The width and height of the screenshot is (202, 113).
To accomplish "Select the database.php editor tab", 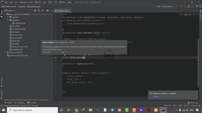I will (62, 11).
